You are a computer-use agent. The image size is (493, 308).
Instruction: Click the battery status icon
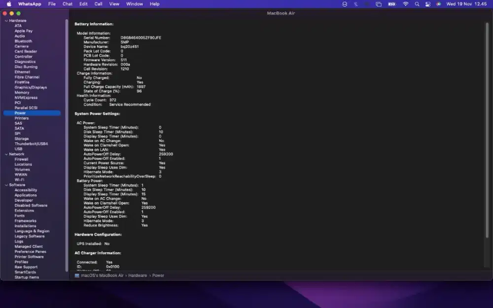(x=391, y=4)
